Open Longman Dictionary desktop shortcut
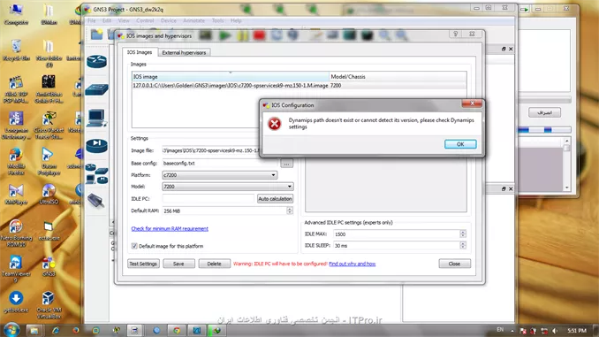The height and width of the screenshot is (337, 599). coord(16,125)
